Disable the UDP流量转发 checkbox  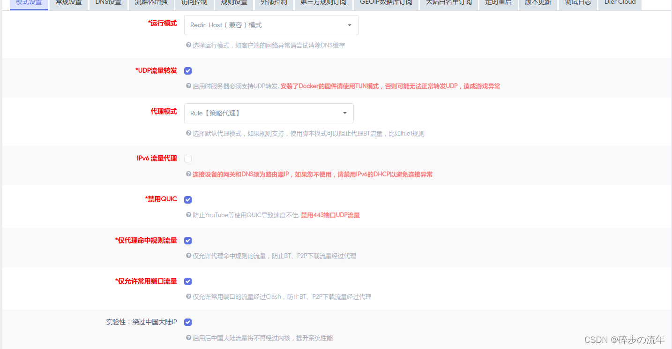[x=188, y=71]
